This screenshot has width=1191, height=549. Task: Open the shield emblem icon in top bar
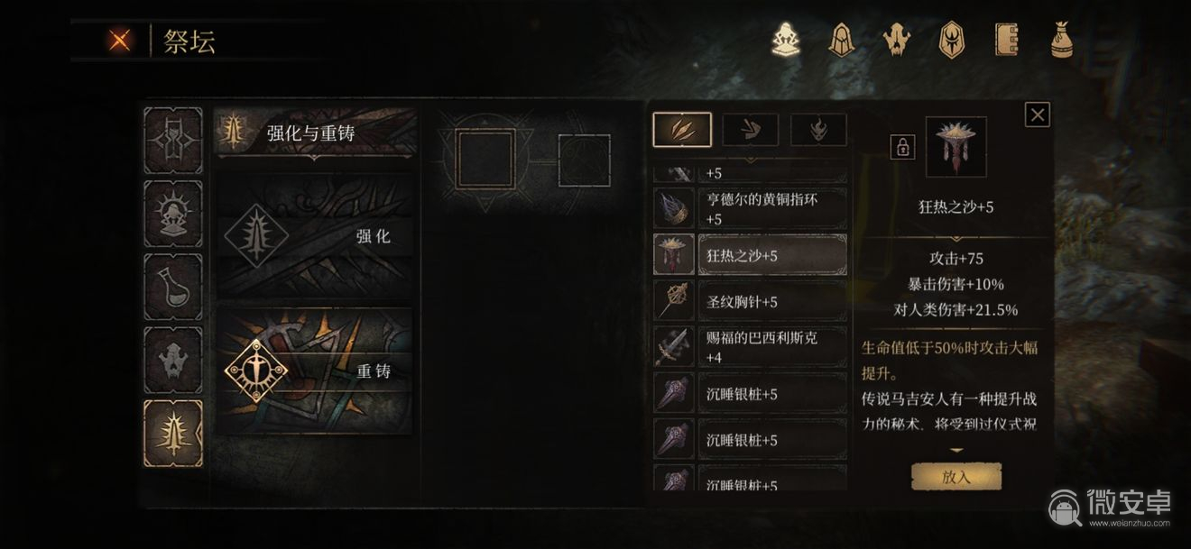pos(952,41)
